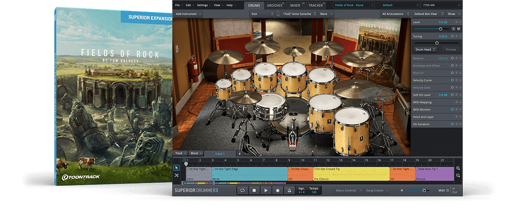The image size is (518, 210).
Task: Open the Level section options menu
Action: coord(457,22)
